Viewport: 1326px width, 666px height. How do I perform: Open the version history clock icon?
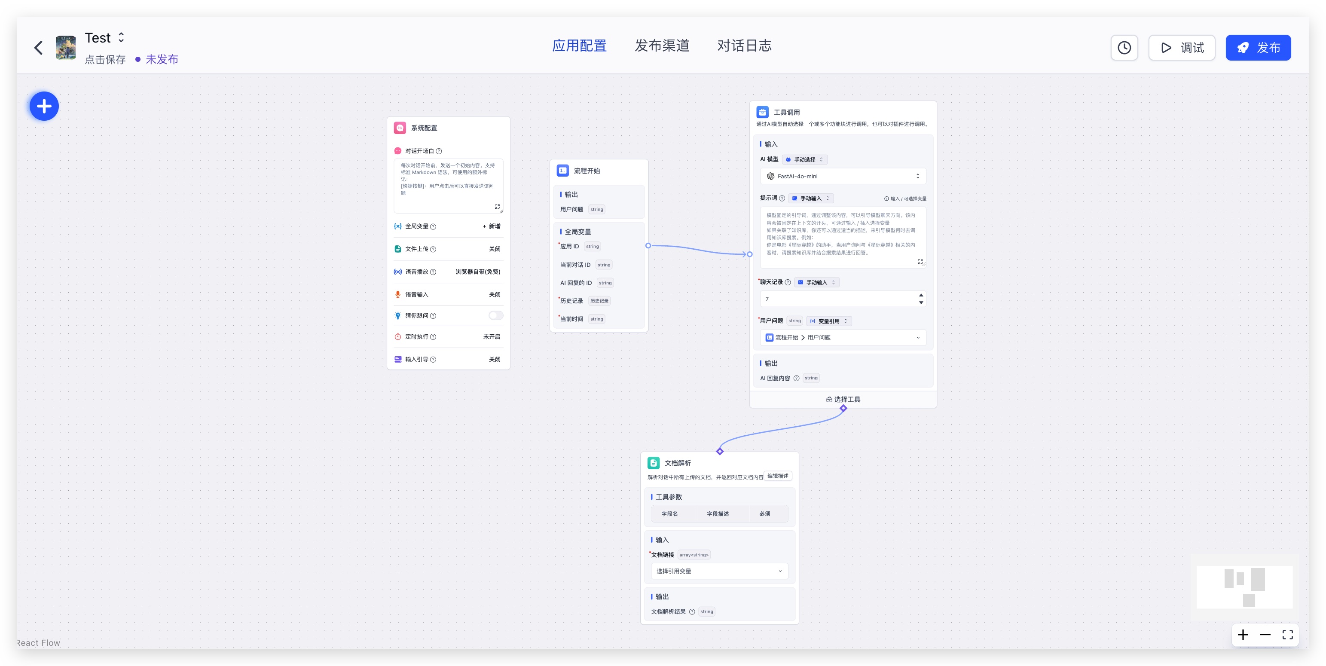1124,48
